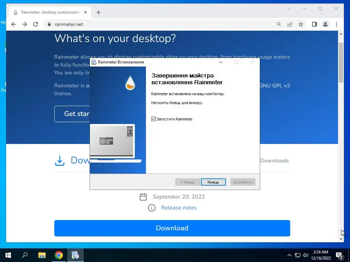Click Chrome forward arrow
The image size is (350, 262).
[25, 24]
